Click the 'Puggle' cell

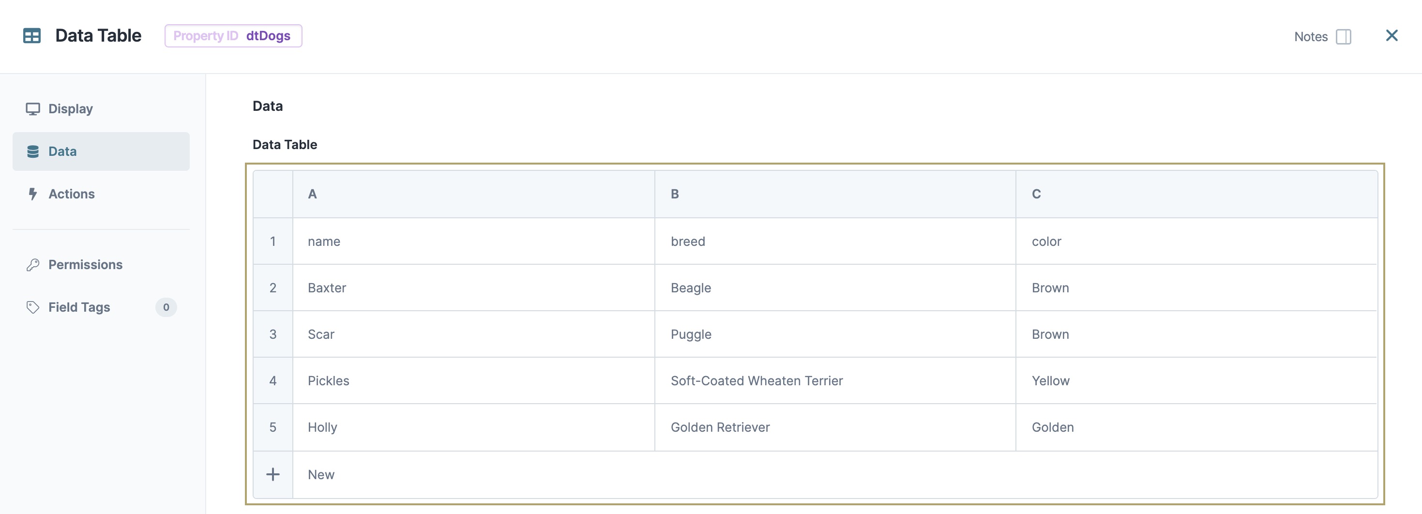(x=834, y=334)
